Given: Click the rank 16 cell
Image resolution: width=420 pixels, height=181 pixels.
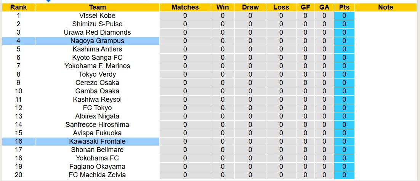Looking at the screenshot, I should [18, 141].
